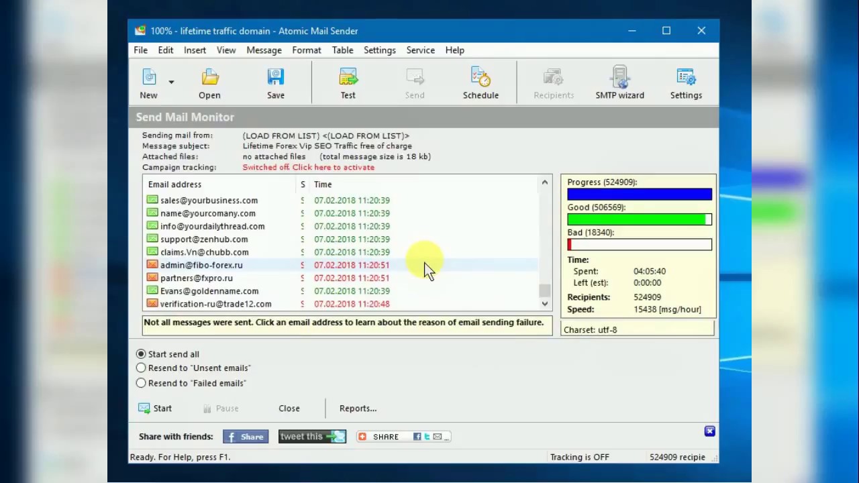Image resolution: width=859 pixels, height=483 pixels.
Task: Click the envelope icon beside Evans@goldenname.com
Action: pyautogui.click(x=152, y=290)
